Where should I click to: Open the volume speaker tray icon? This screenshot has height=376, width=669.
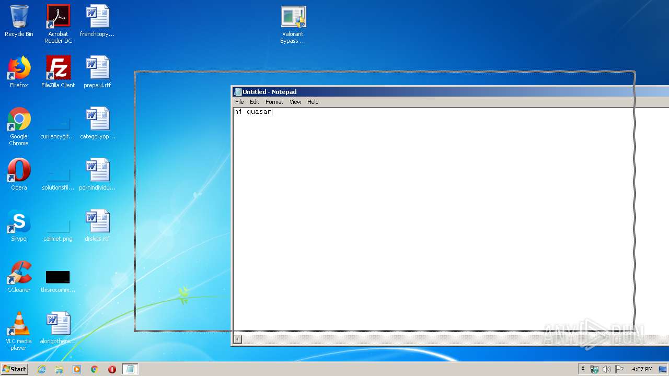pos(607,369)
